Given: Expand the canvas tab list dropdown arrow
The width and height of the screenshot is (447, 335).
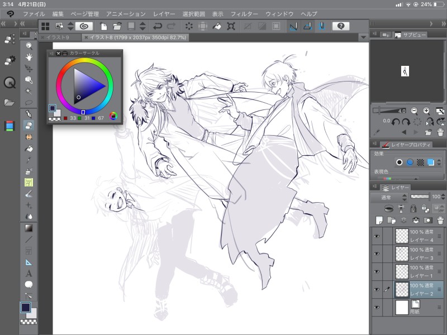Looking at the screenshot, I should (x=364, y=37).
